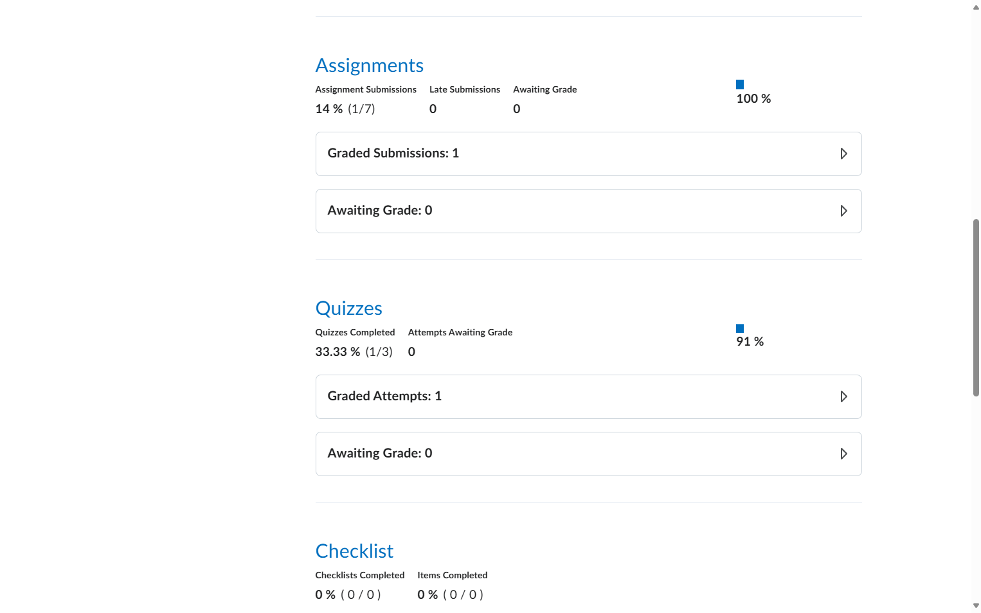Image resolution: width=981 pixels, height=613 pixels.
Task: Open the Assignments section link
Action: [369, 66]
